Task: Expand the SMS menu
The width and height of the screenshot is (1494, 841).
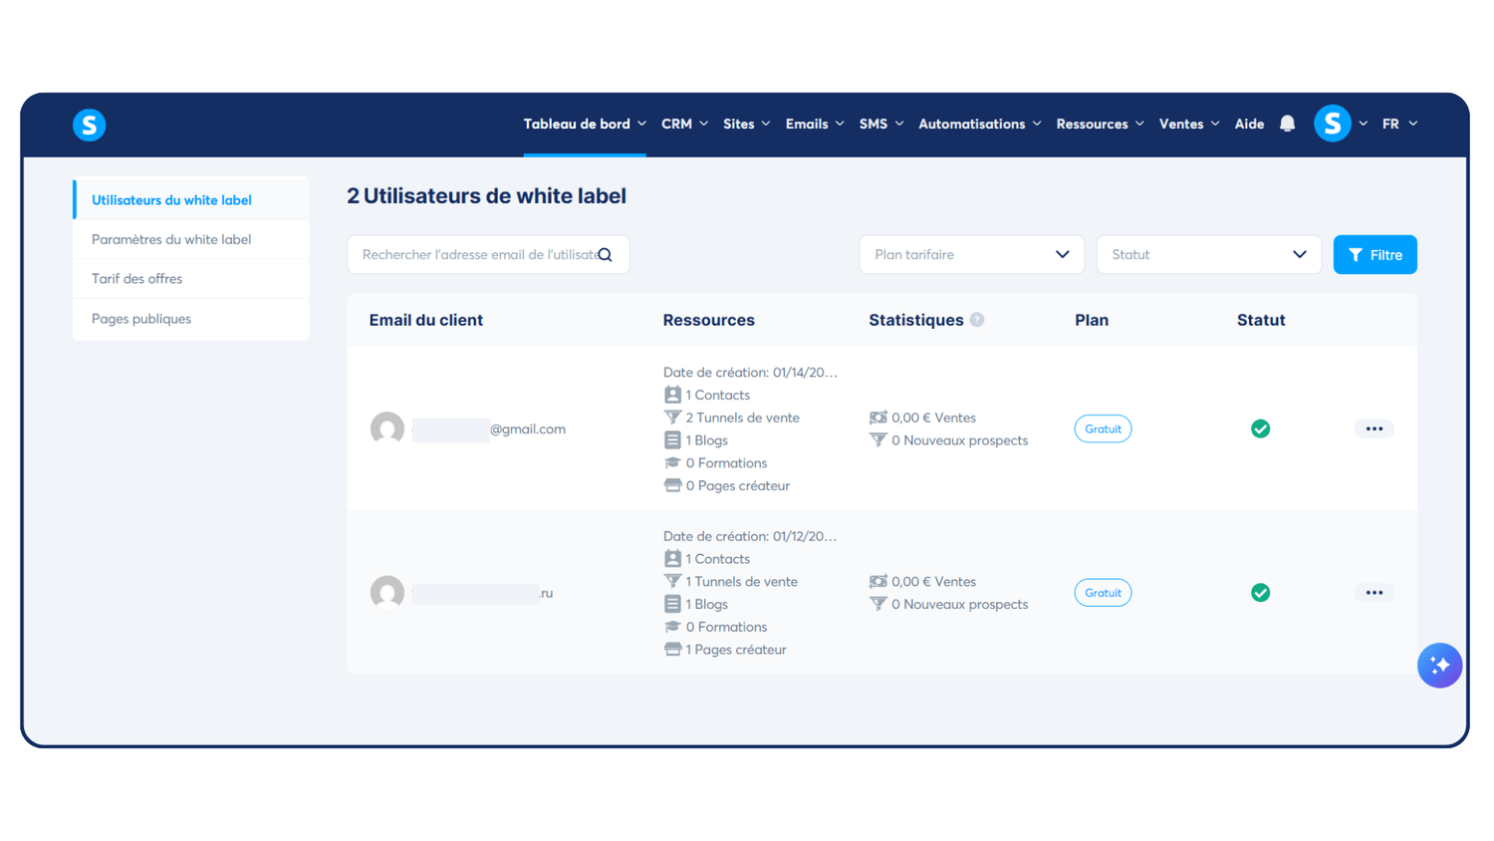Action: coord(881,124)
